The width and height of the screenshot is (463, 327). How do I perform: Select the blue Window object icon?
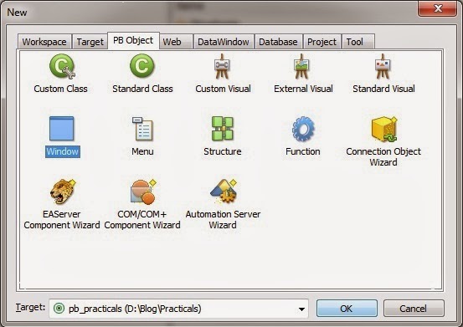[62, 129]
